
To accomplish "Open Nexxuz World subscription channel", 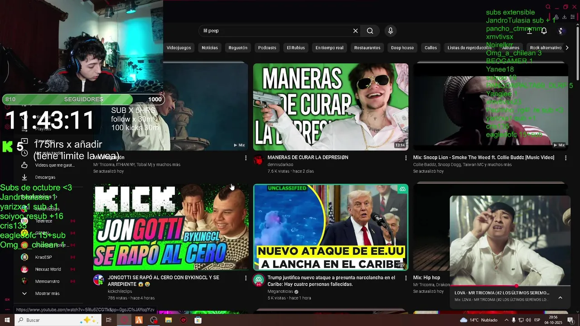I will pos(48,269).
